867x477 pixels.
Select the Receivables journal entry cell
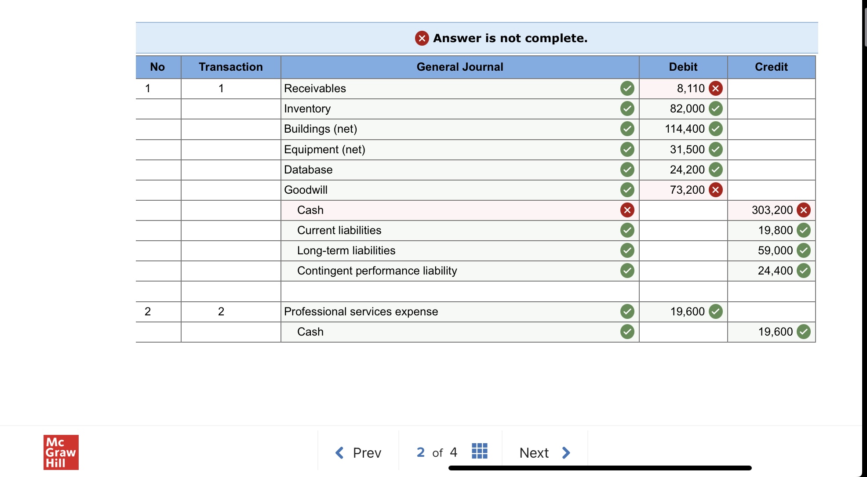448,89
